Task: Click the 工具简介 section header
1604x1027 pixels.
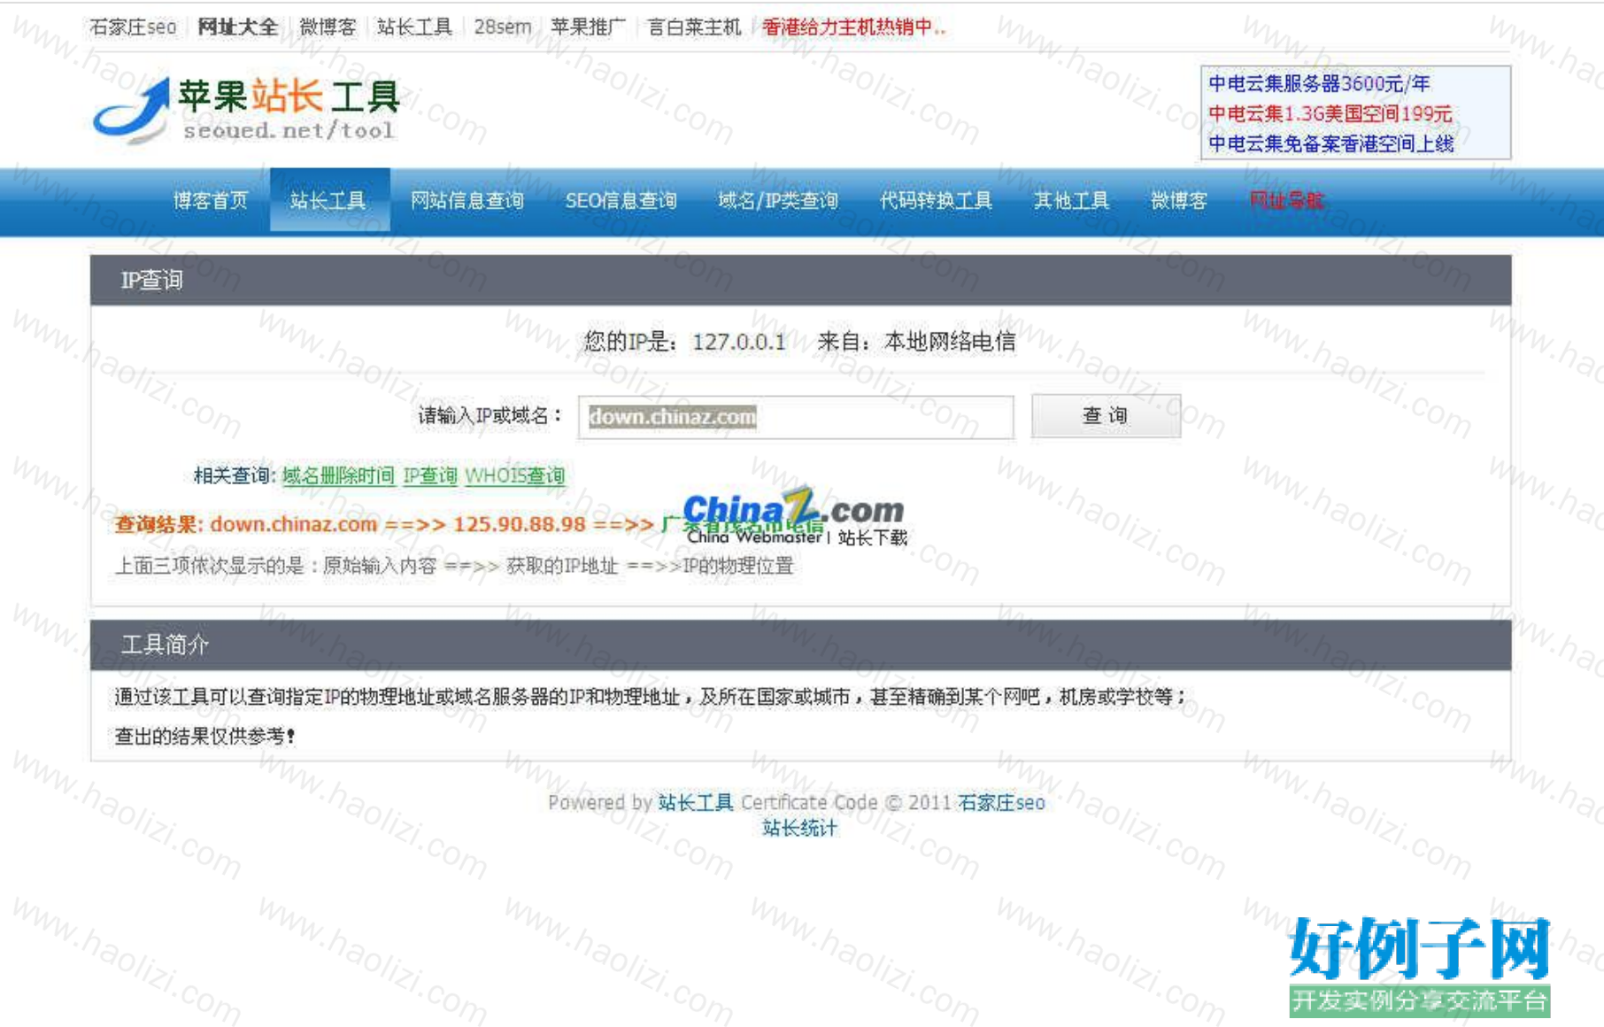Action: point(800,645)
